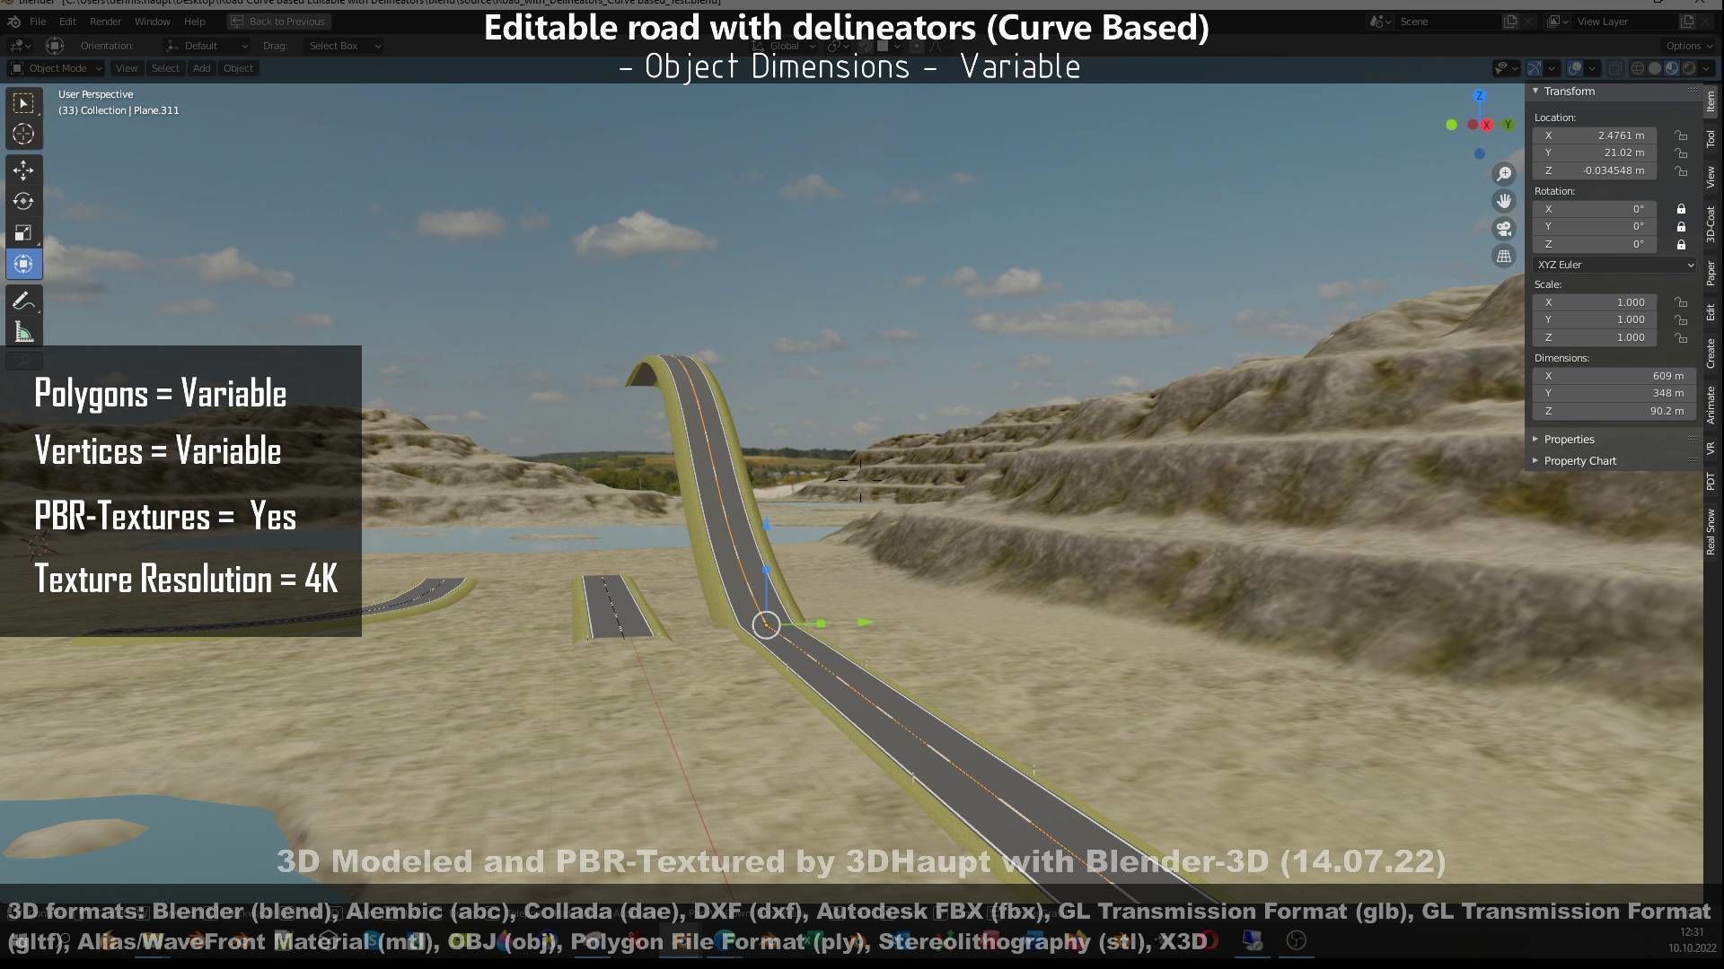Viewport: 1724px width, 969px height.
Task: Toggle viewport gizmos display
Action: 1535,68
